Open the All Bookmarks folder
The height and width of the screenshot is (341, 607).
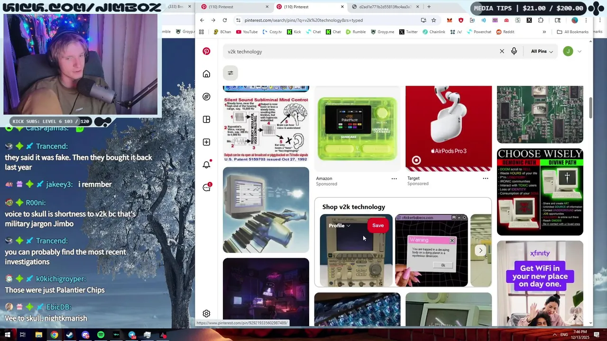tap(573, 32)
